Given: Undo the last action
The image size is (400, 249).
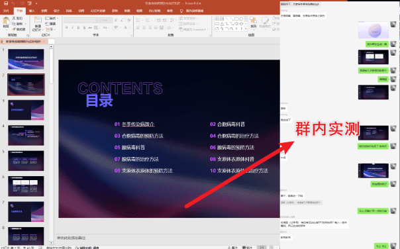Looking at the screenshot, I should pos(13,3).
